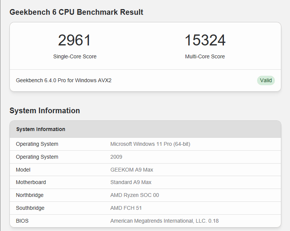290x231 pixels.
Task: Click the 2009 operating system build value
Action: [x=116, y=157]
